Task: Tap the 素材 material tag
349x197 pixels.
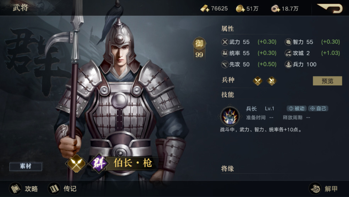Action: [26, 166]
